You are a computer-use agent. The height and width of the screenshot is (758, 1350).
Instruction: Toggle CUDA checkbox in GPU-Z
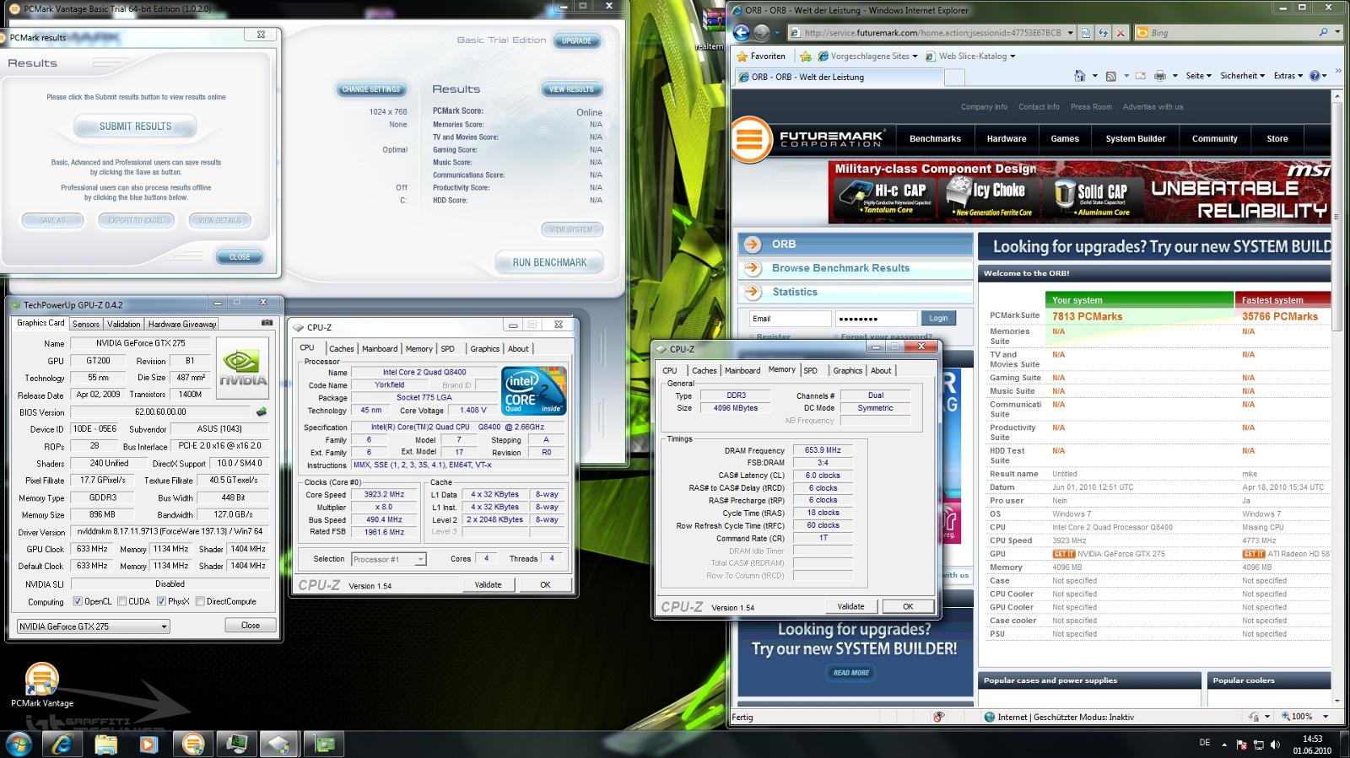pyautogui.click(x=122, y=602)
